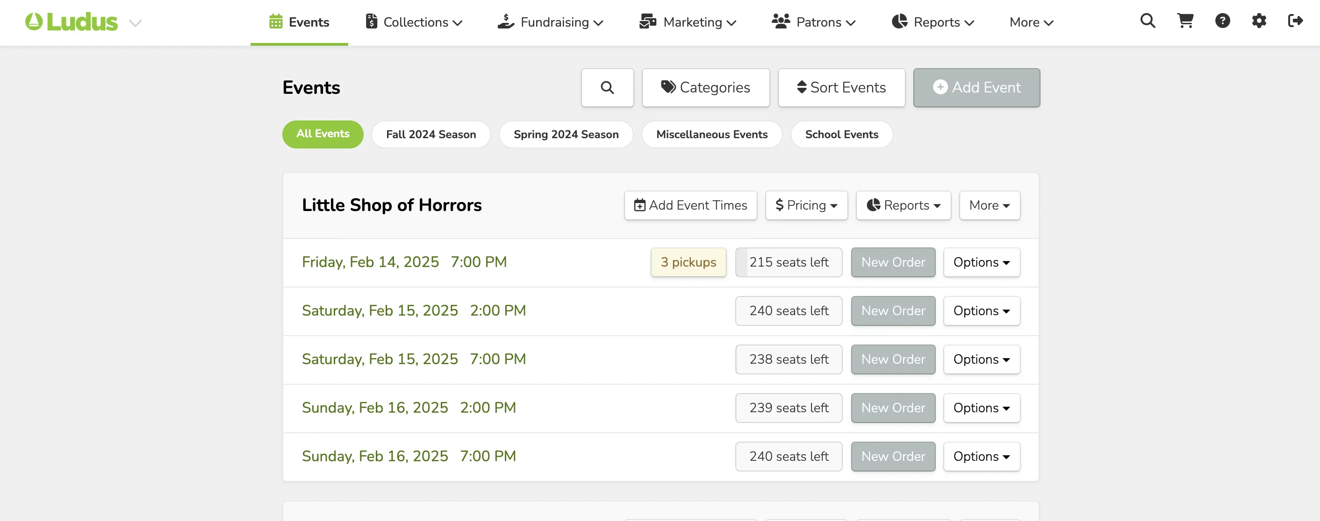Open the Marketing menu
The height and width of the screenshot is (521, 1320).
click(688, 22)
